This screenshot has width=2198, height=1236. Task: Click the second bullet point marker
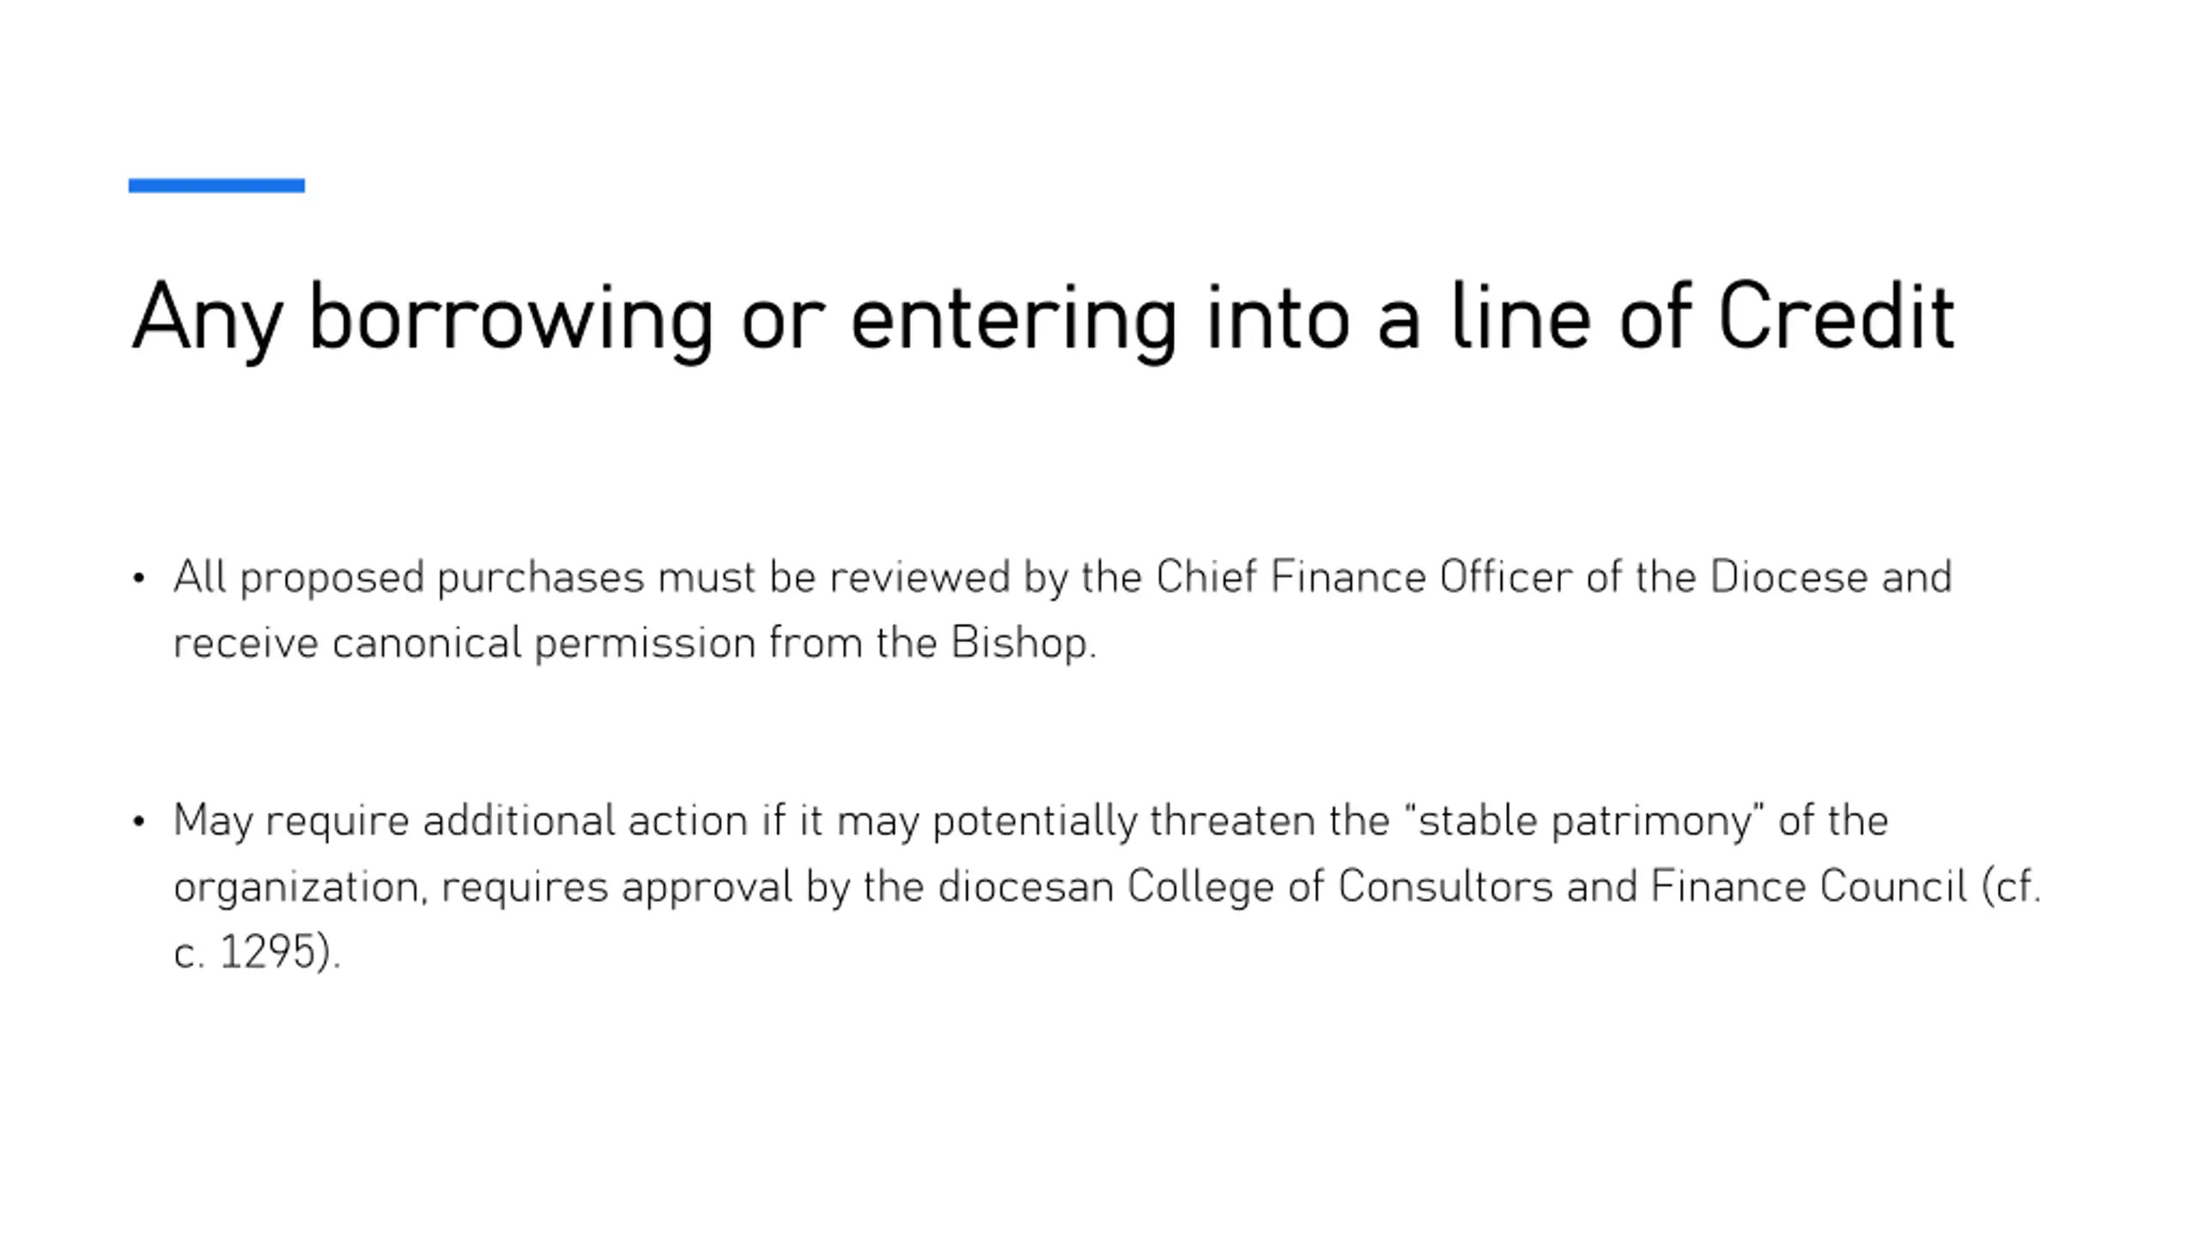139,822
